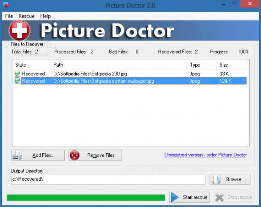Viewport: 261px width, 207px height.
Task: Click the grey Stop rescue X icon
Action: pyautogui.click(x=219, y=197)
